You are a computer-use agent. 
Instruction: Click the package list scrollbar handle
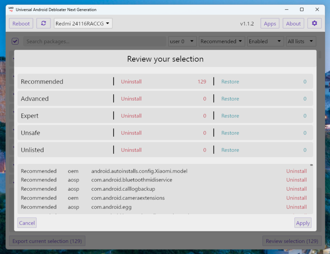click(311, 165)
